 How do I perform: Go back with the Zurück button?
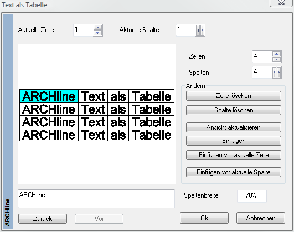click(43, 219)
